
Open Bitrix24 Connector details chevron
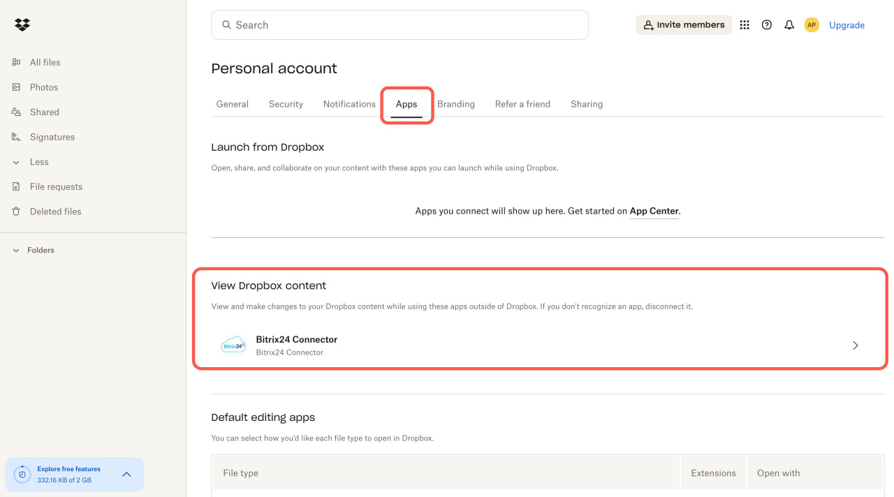coord(856,346)
